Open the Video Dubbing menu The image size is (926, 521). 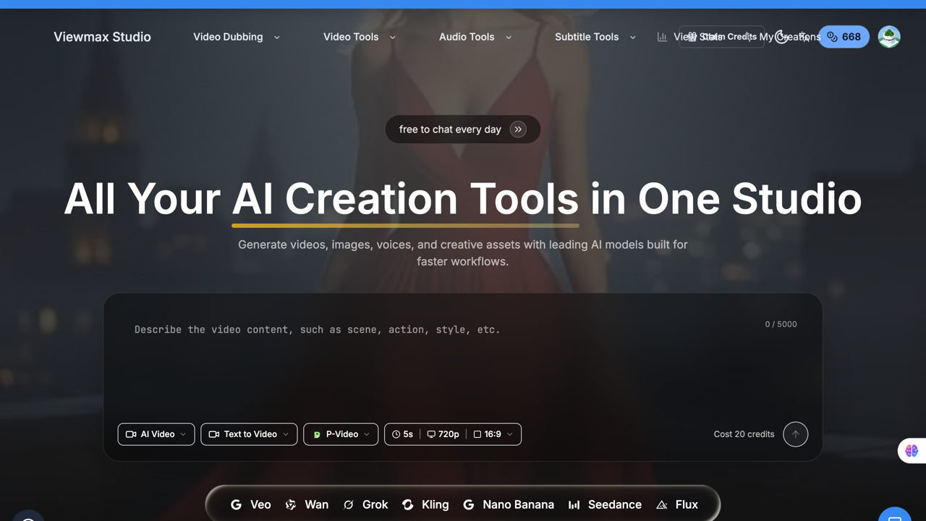[x=237, y=37]
